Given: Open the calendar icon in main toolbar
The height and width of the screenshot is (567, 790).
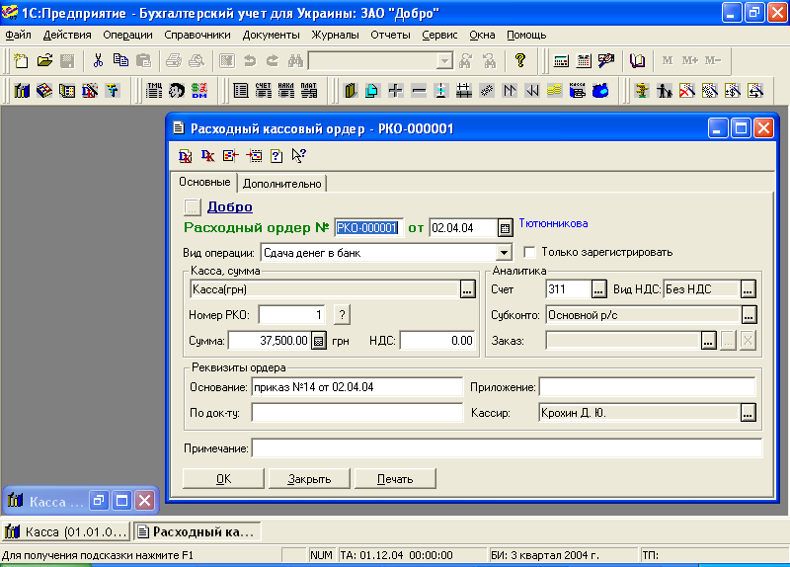Looking at the screenshot, I should pyautogui.click(x=584, y=61).
